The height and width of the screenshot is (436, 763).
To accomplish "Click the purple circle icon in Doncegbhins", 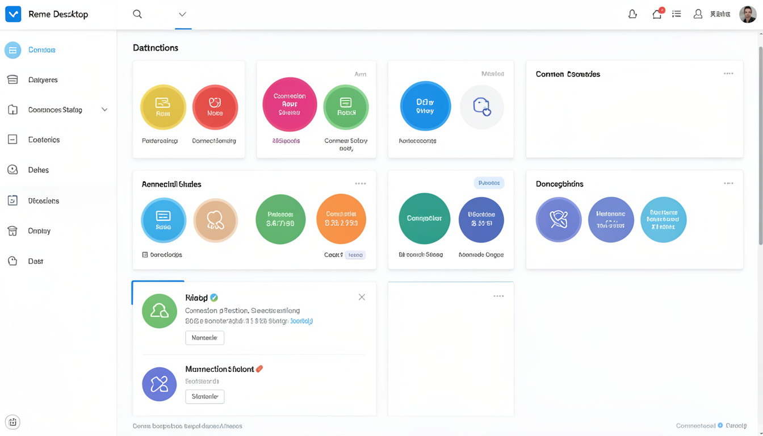I will pos(559,220).
